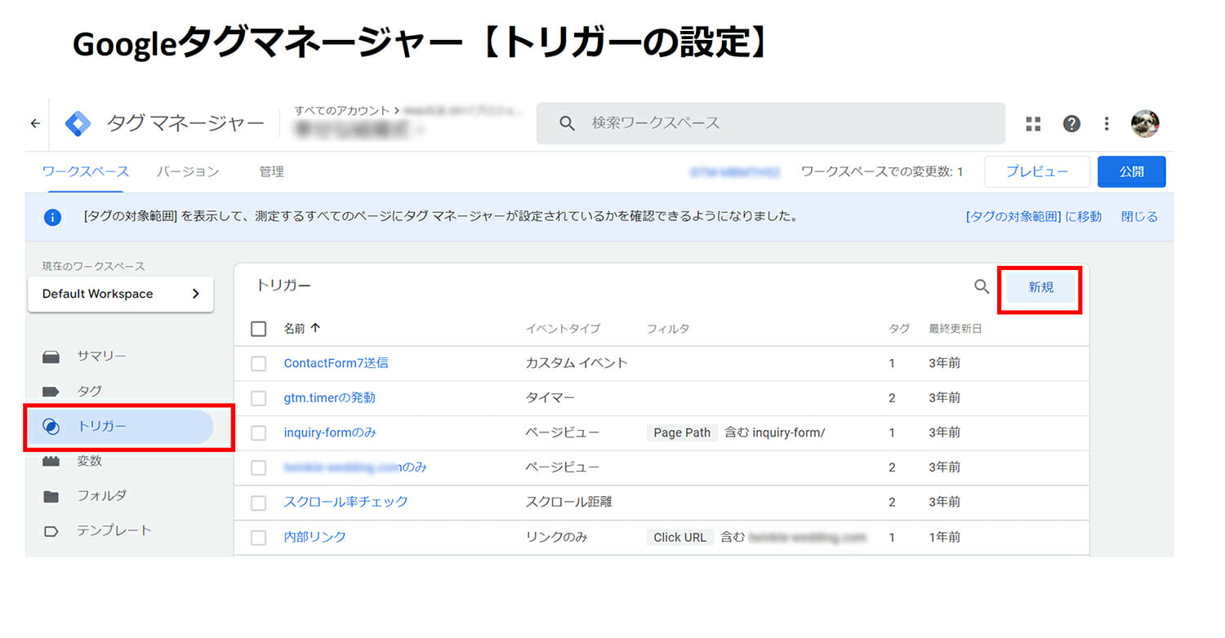This screenshot has height=638, width=1225.
Task: Click the search icon in トリガー panel
Action: [x=982, y=287]
